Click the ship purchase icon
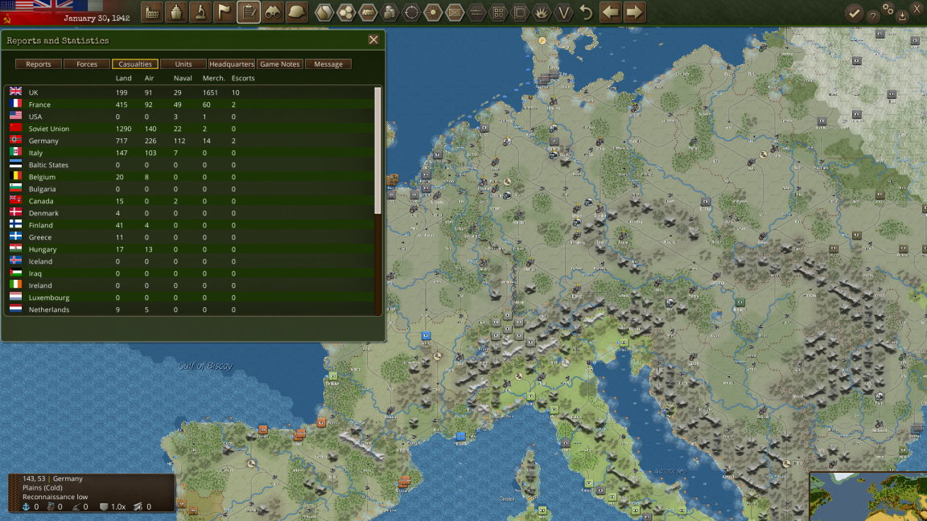Viewport: 927px width, 521px height. click(176, 12)
